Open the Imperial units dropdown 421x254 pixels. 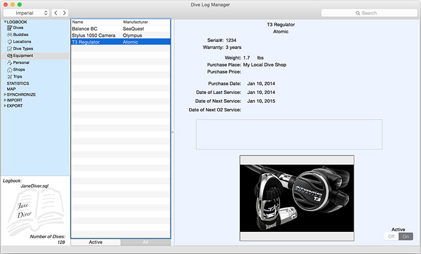point(26,12)
